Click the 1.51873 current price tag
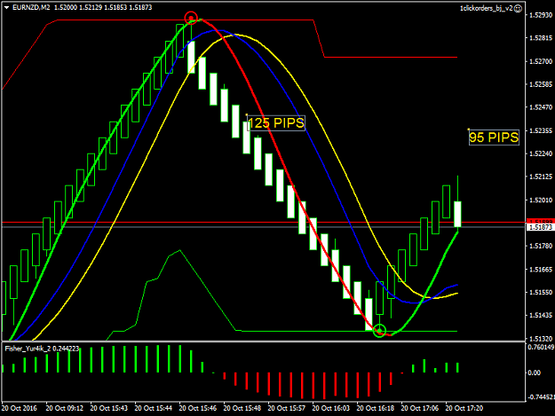The width and height of the screenshot is (555, 416). pyautogui.click(x=541, y=227)
